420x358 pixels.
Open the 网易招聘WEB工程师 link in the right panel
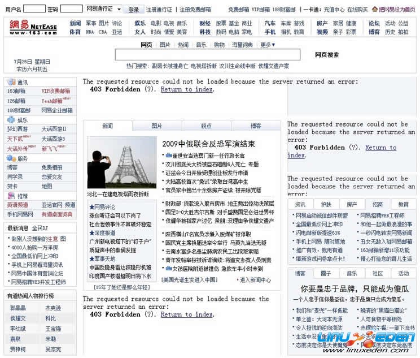382,215
